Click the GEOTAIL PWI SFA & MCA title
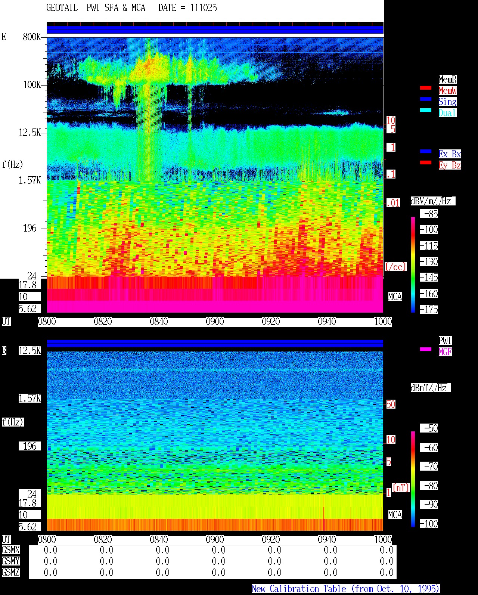This screenshot has width=478, height=595. click(x=96, y=8)
